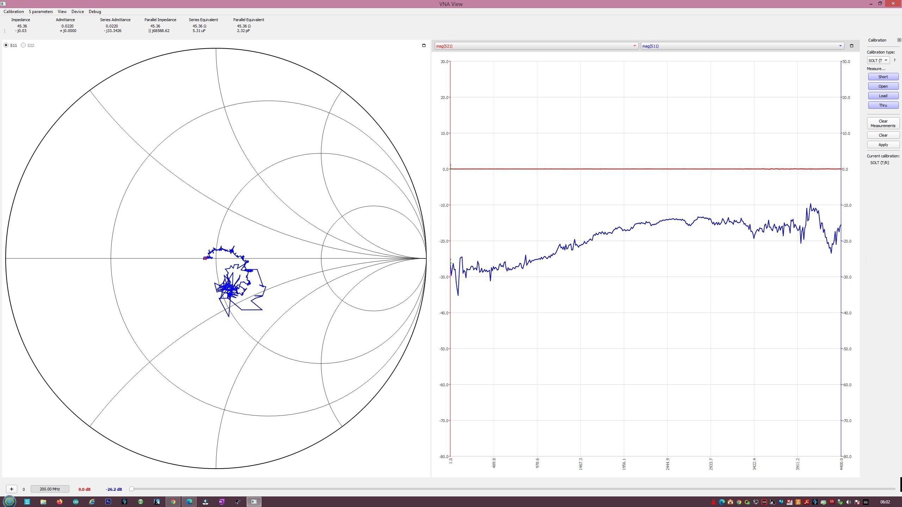Click the -26.2 dB S11 readout
The width and height of the screenshot is (902, 507).
pyautogui.click(x=114, y=489)
